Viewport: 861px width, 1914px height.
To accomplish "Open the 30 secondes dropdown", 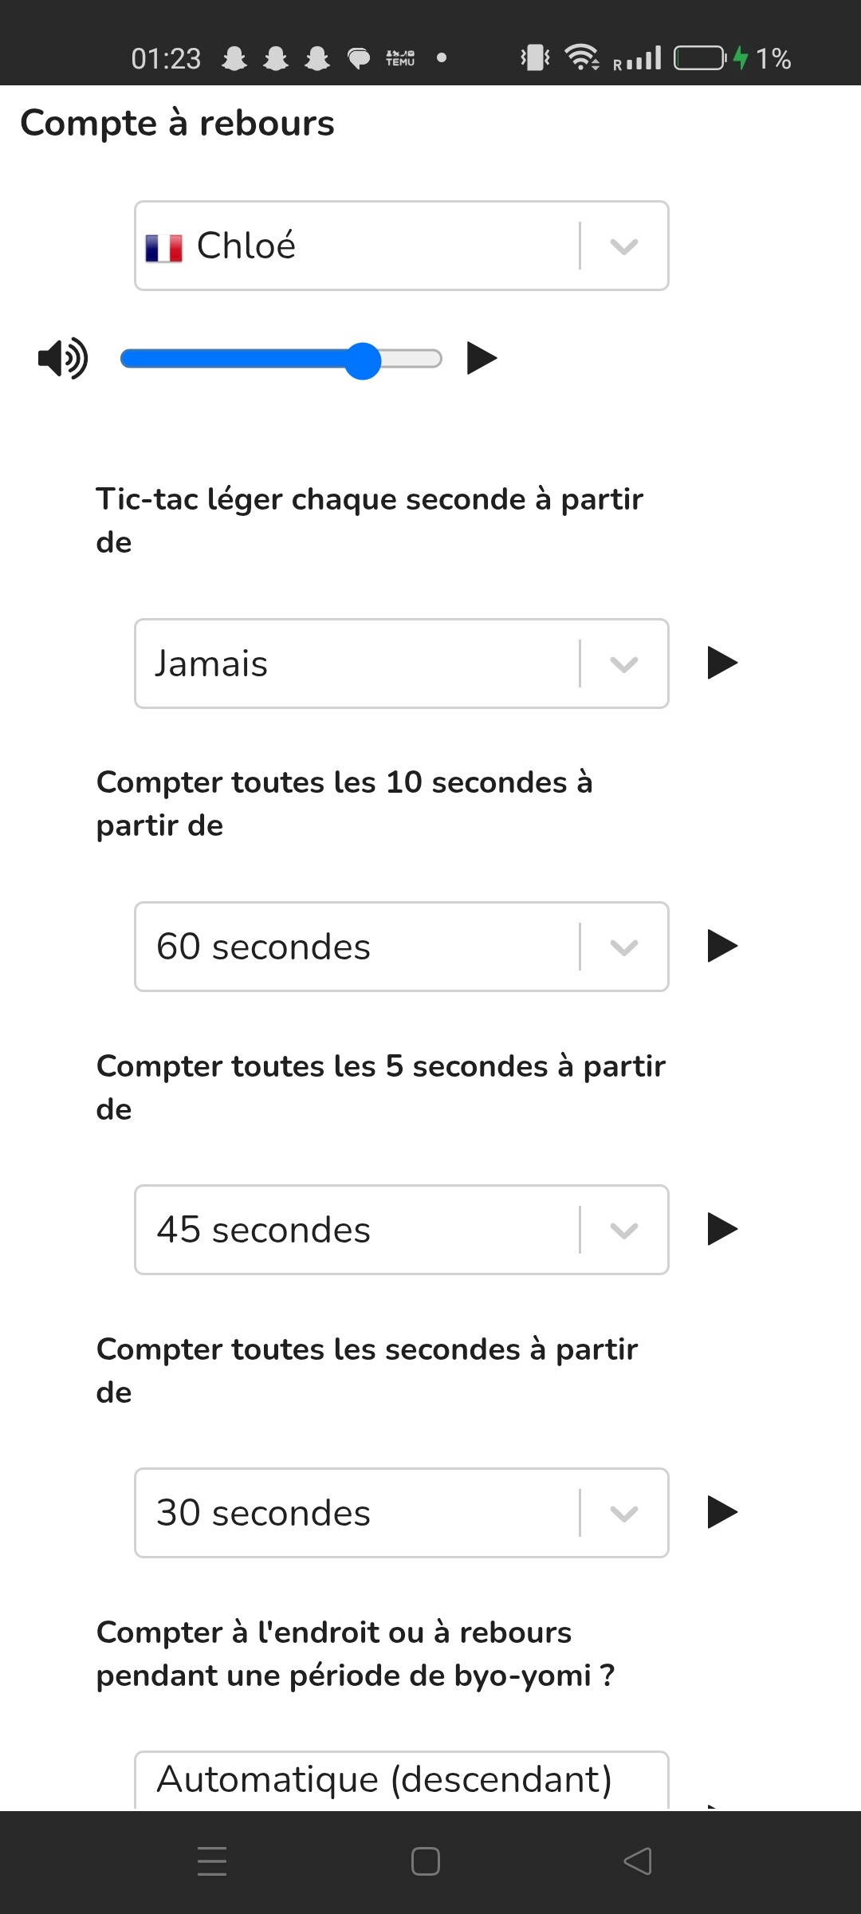I will [401, 1513].
